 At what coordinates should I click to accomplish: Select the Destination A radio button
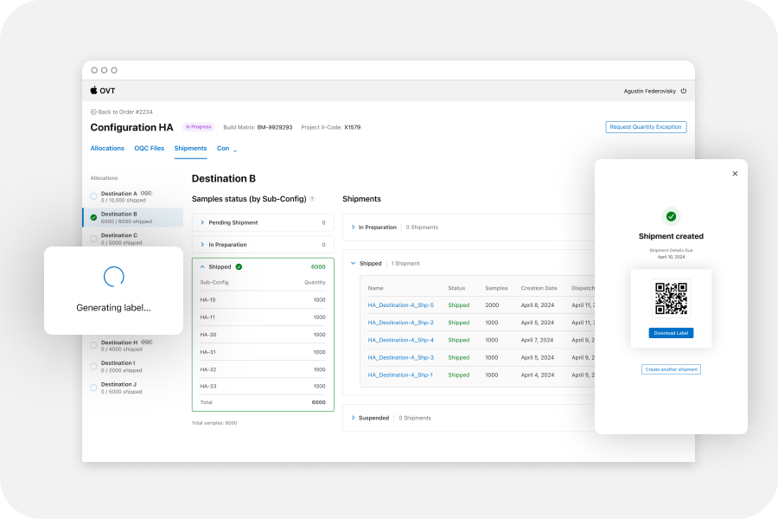click(93, 197)
